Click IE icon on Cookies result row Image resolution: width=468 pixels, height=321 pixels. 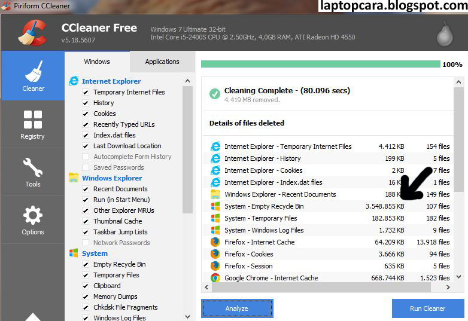click(x=215, y=170)
